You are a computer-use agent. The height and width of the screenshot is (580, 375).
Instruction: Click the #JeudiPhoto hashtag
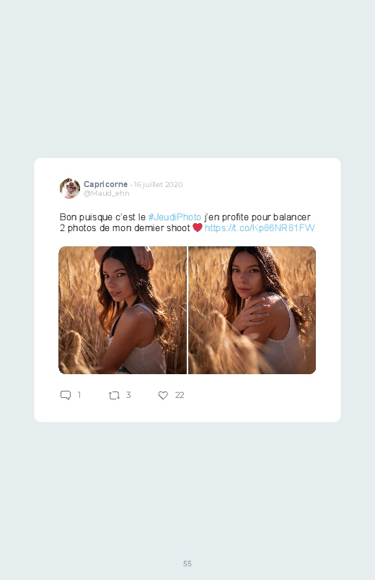tap(175, 217)
